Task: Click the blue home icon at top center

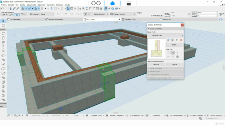Action: [112, 3]
